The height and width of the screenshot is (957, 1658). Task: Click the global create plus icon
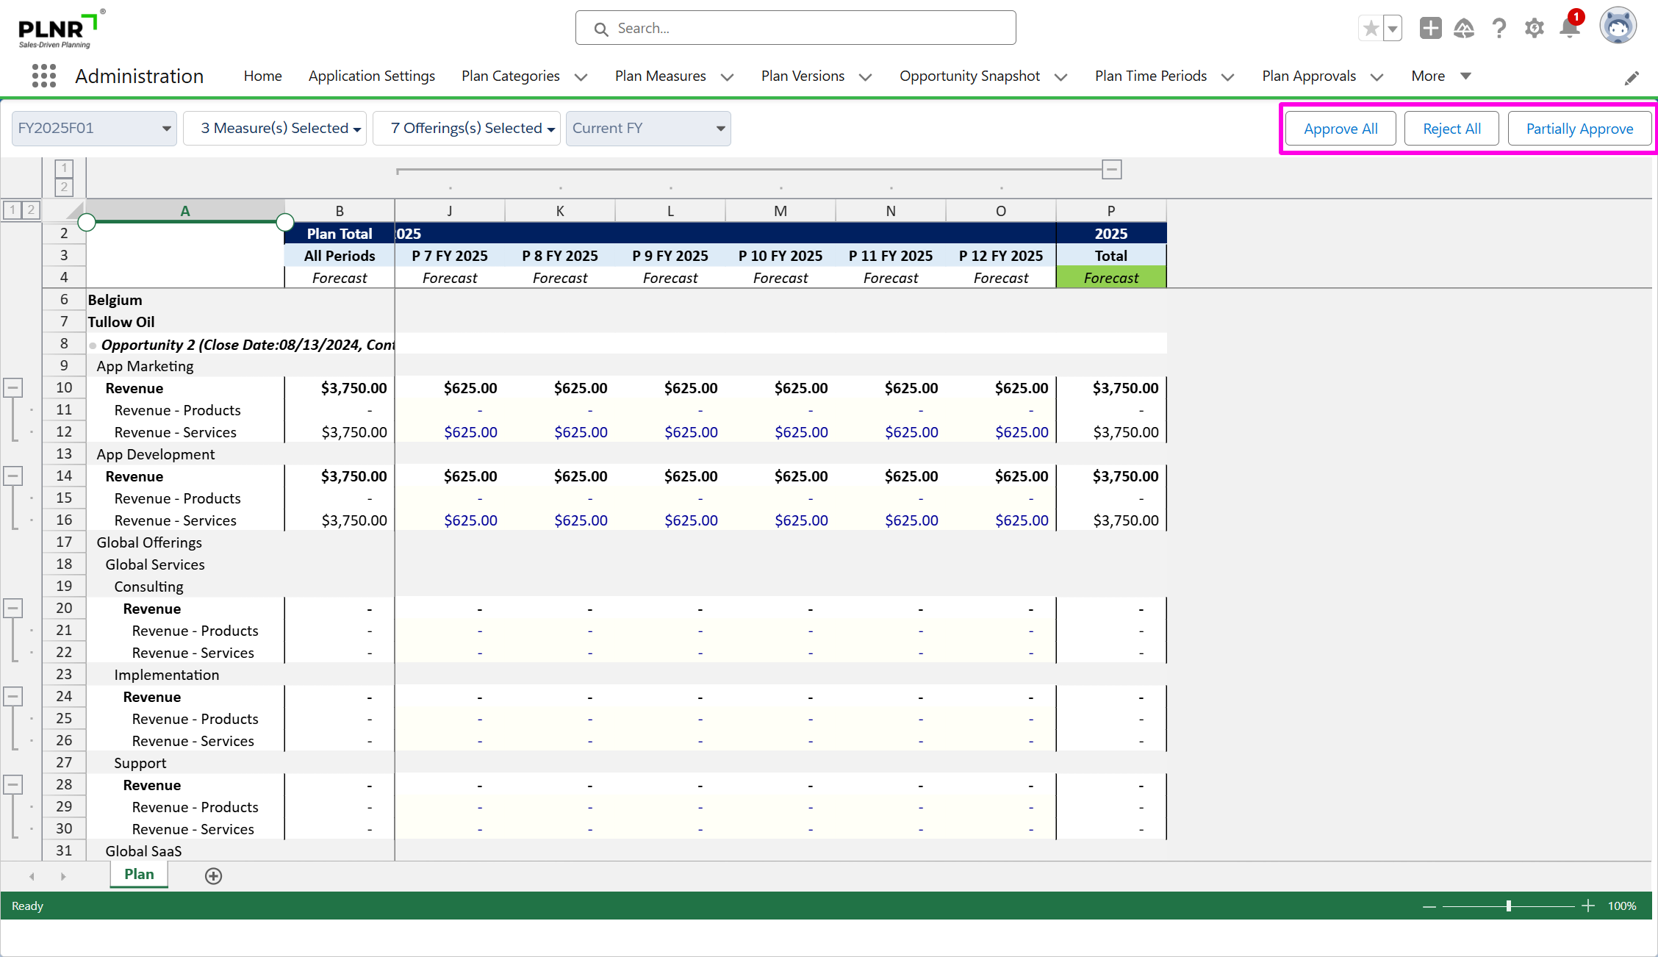click(x=1430, y=29)
